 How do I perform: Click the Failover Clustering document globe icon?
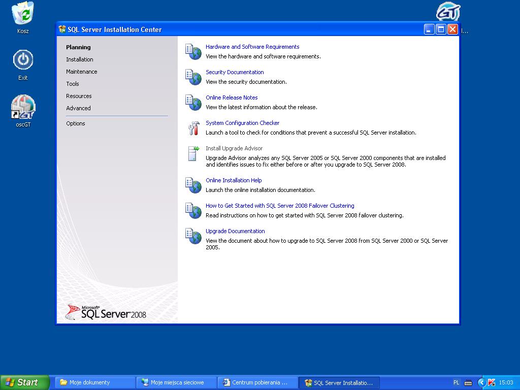193,211
